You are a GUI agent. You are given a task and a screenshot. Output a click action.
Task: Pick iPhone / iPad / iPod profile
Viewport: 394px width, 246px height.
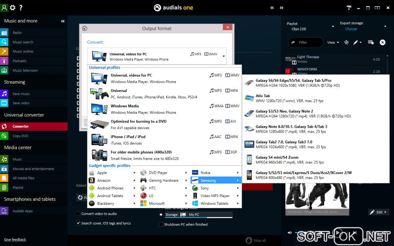pos(165,140)
